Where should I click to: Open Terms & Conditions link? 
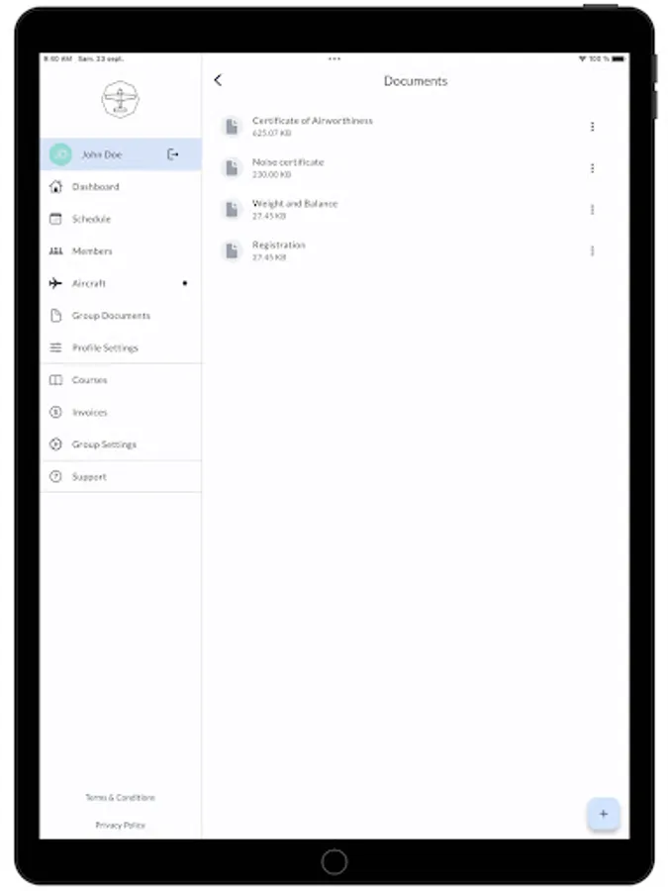(x=120, y=797)
